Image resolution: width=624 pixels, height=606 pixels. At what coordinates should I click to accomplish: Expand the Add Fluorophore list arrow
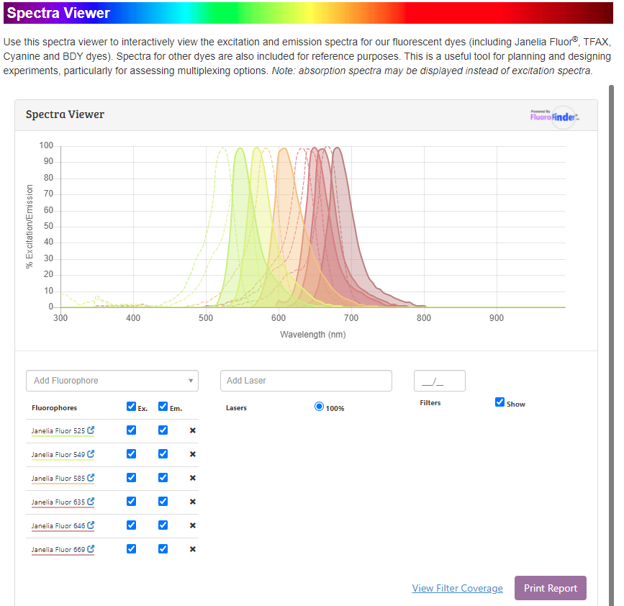pos(191,381)
